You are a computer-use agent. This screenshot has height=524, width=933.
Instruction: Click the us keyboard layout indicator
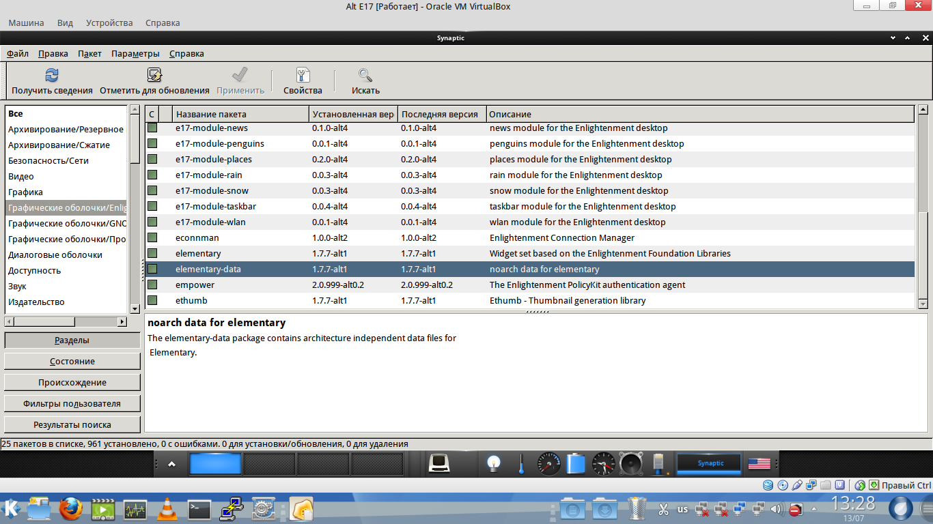[683, 509]
